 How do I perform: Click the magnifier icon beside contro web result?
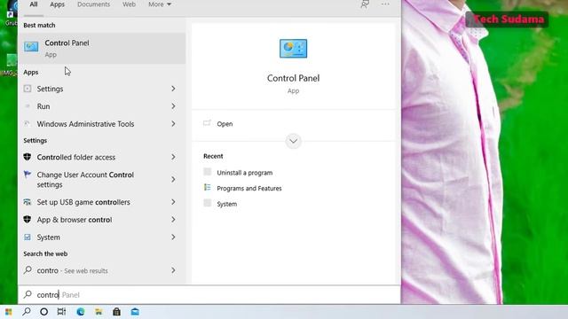coord(28,270)
